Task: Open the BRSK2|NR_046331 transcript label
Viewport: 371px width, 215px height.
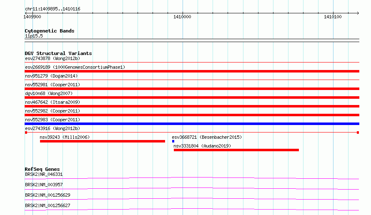Action: (44, 174)
